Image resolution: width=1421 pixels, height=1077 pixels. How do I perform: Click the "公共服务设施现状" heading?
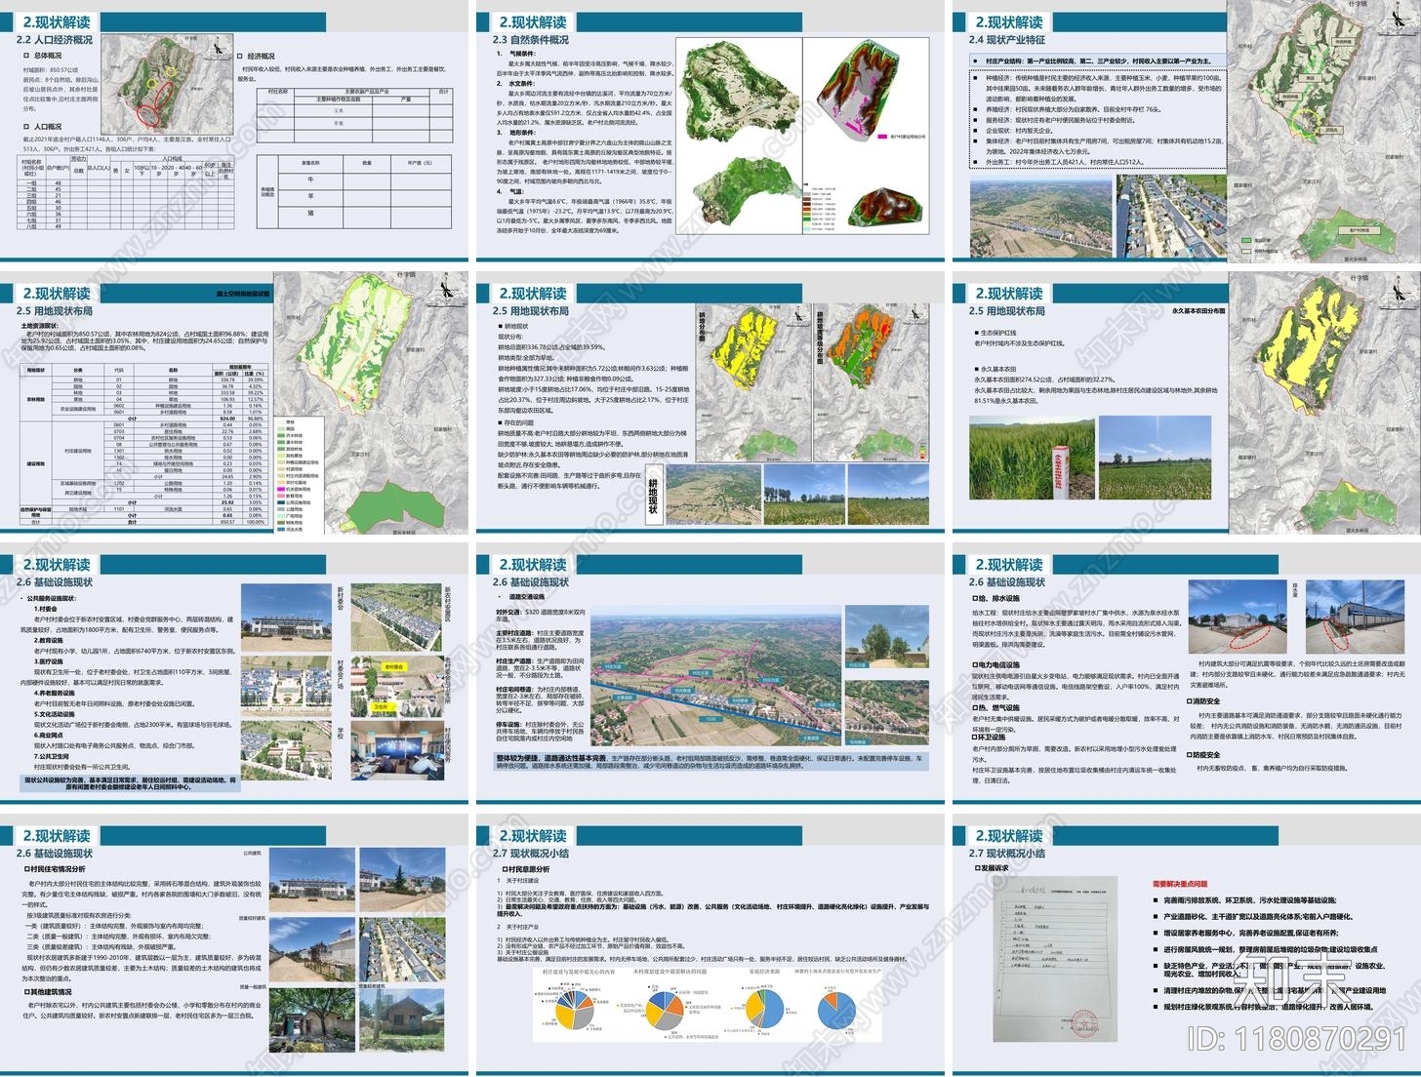click(x=50, y=598)
